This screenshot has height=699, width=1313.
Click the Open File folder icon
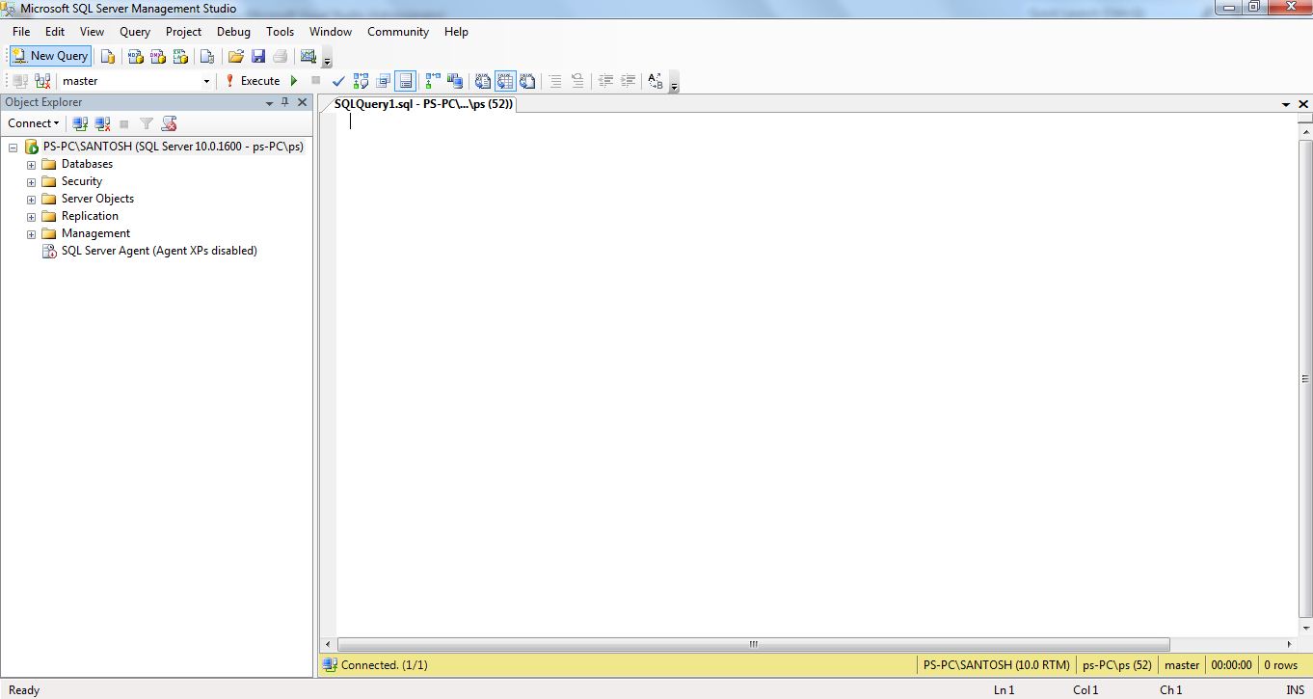235,56
